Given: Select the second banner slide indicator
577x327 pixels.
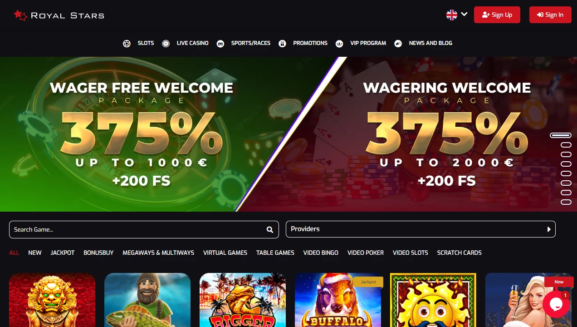Looking at the screenshot, I should (x=566, y=145).
